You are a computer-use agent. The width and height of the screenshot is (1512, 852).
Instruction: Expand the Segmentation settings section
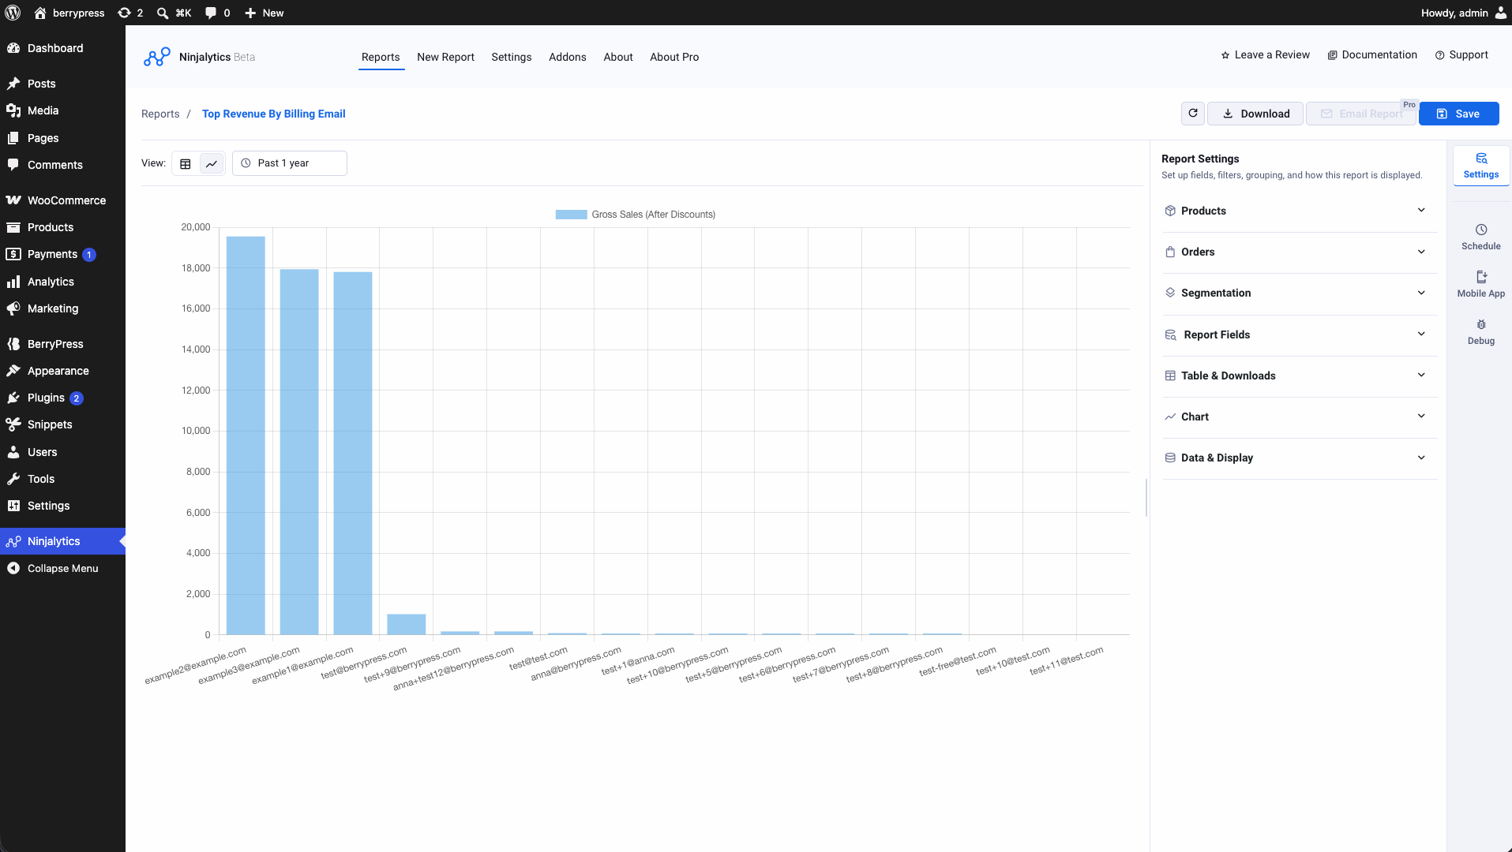(x=1300, y=293)
